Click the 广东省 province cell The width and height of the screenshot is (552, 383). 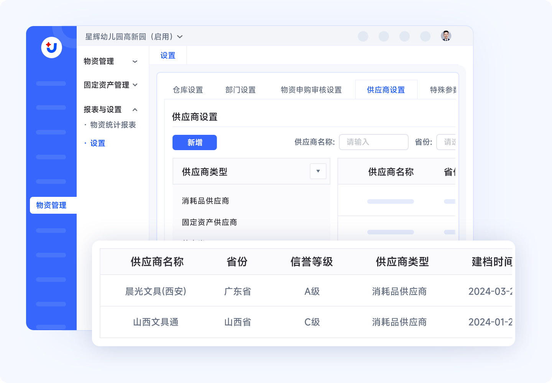click(x=238, y=291)
